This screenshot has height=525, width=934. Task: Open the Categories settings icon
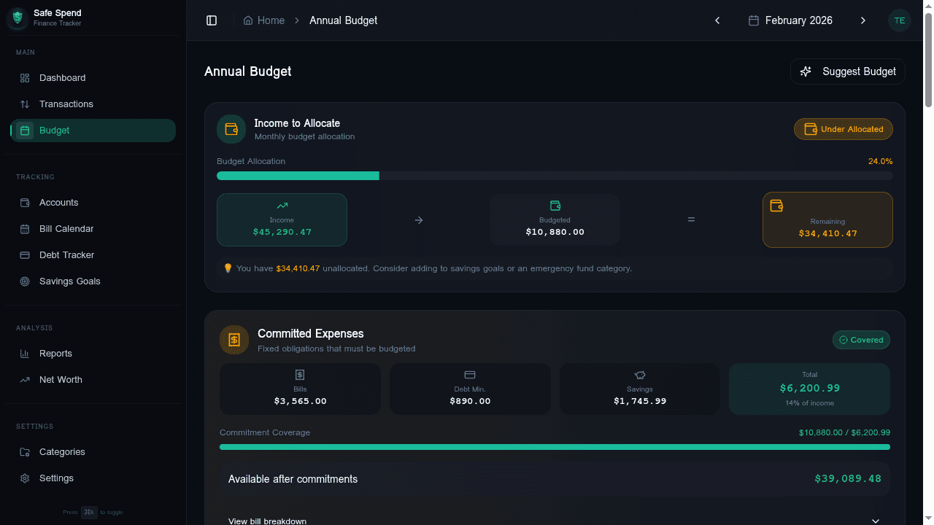pos(24,451)
